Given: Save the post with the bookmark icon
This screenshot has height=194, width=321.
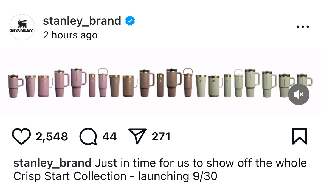Looking at the screenshot, I should coord(299,136).
